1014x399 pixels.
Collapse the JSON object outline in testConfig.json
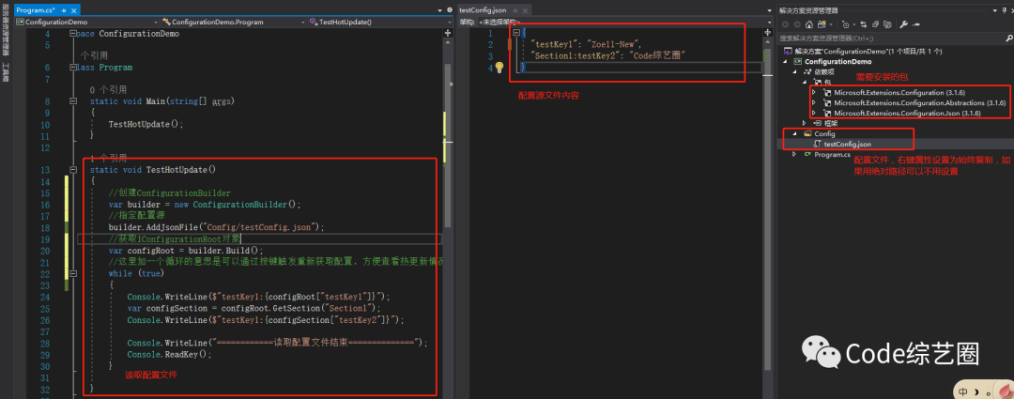pos(516,32)
